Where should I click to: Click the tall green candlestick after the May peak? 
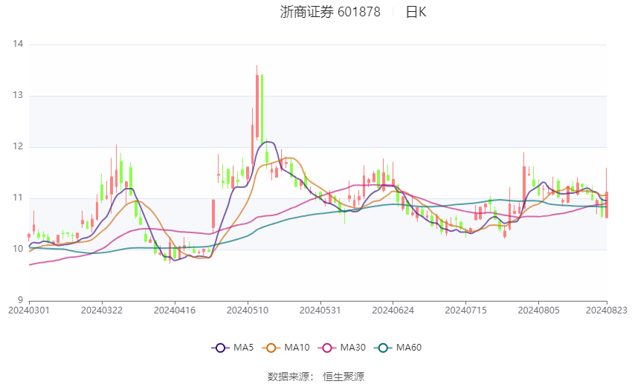click(x=262, y=108)
